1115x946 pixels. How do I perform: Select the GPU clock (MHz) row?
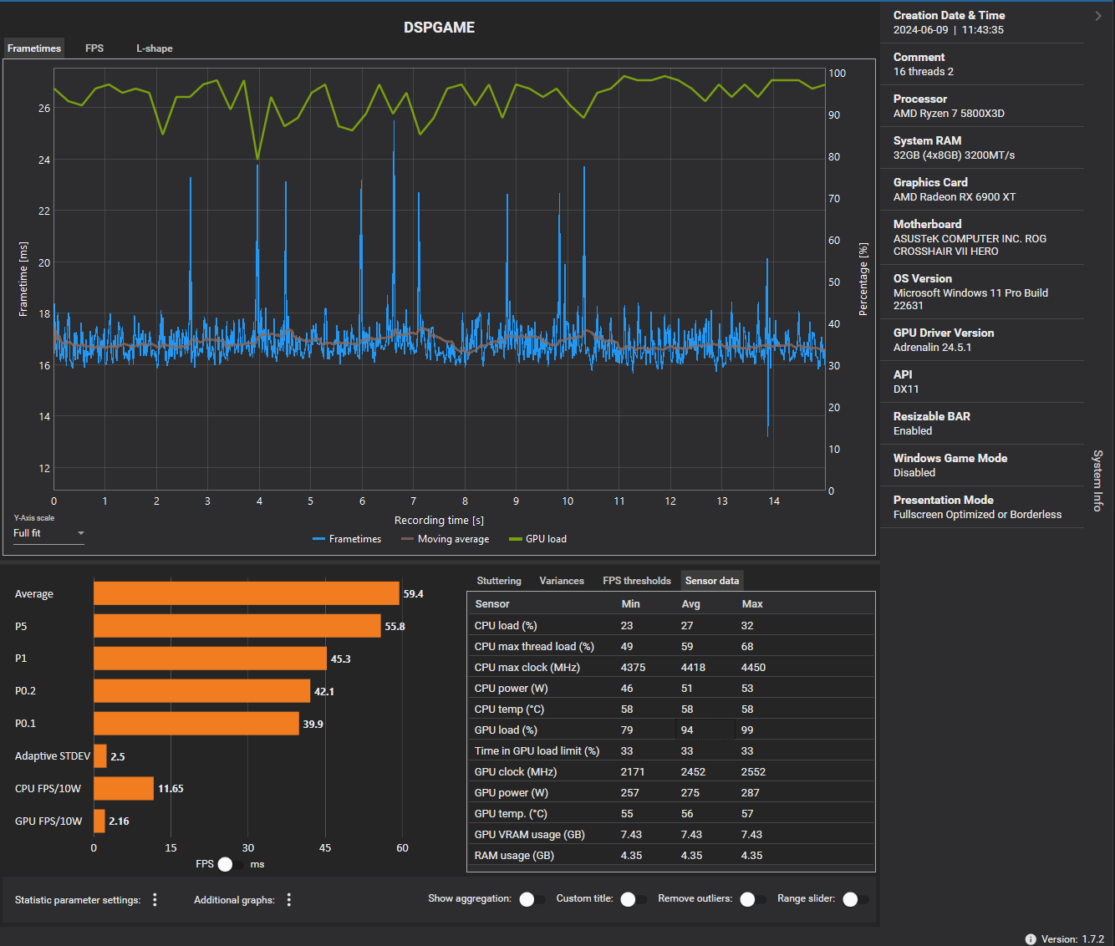point(671,771)
